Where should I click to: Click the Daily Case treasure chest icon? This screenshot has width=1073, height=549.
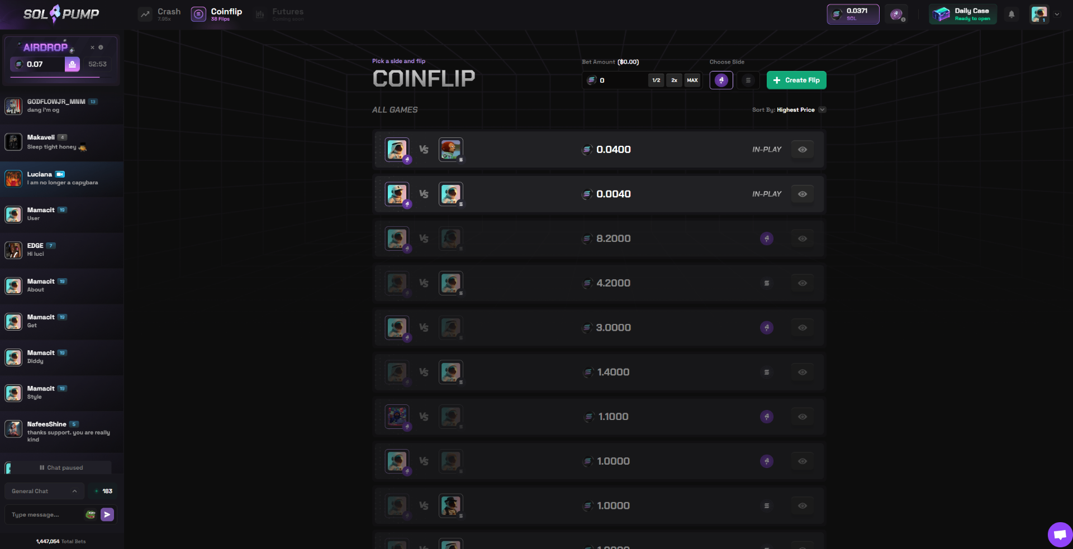point(942,13)
